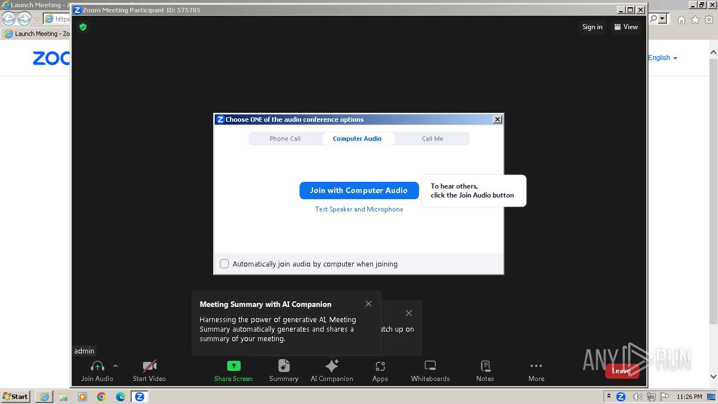Click the green encryption shield icon

(83, 27)
